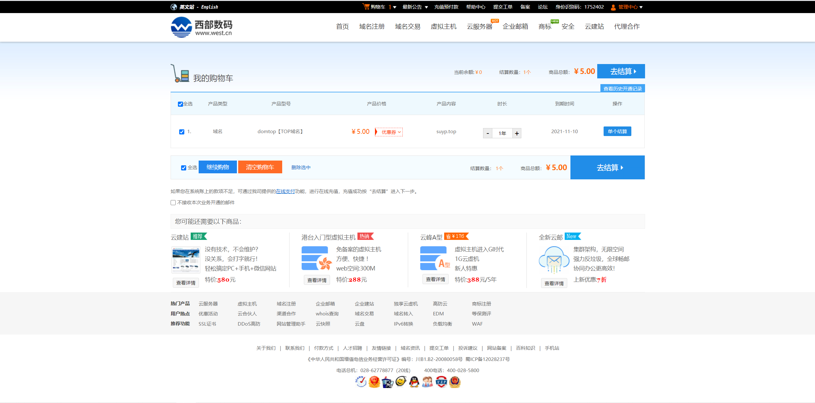815x403 pixels.
Task: Increase duration with the plus stepper button
Action: 517,133
